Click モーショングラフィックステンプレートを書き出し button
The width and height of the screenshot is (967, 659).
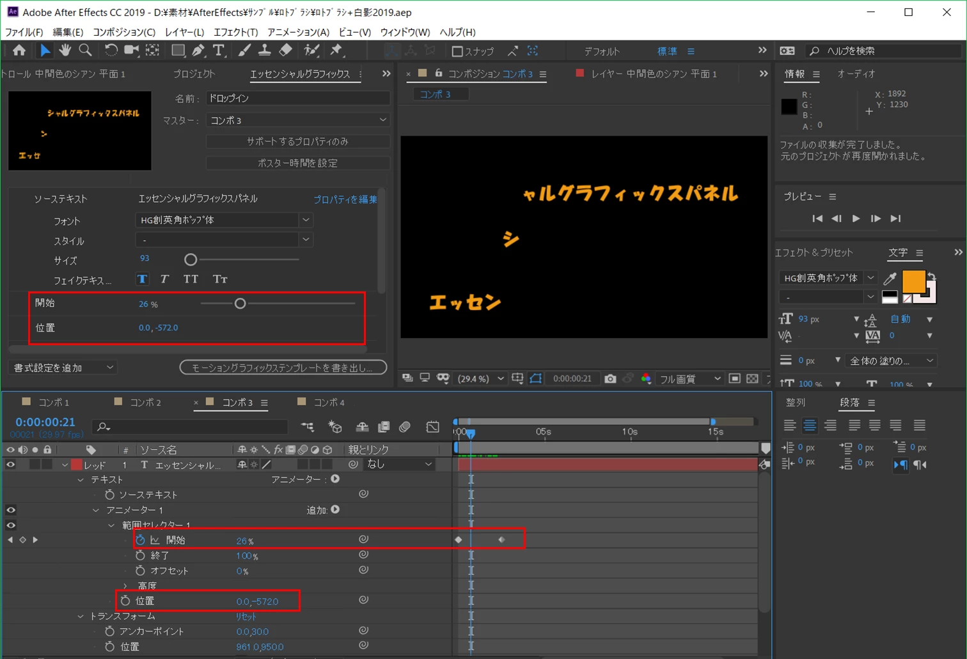[x=283, y=368]
